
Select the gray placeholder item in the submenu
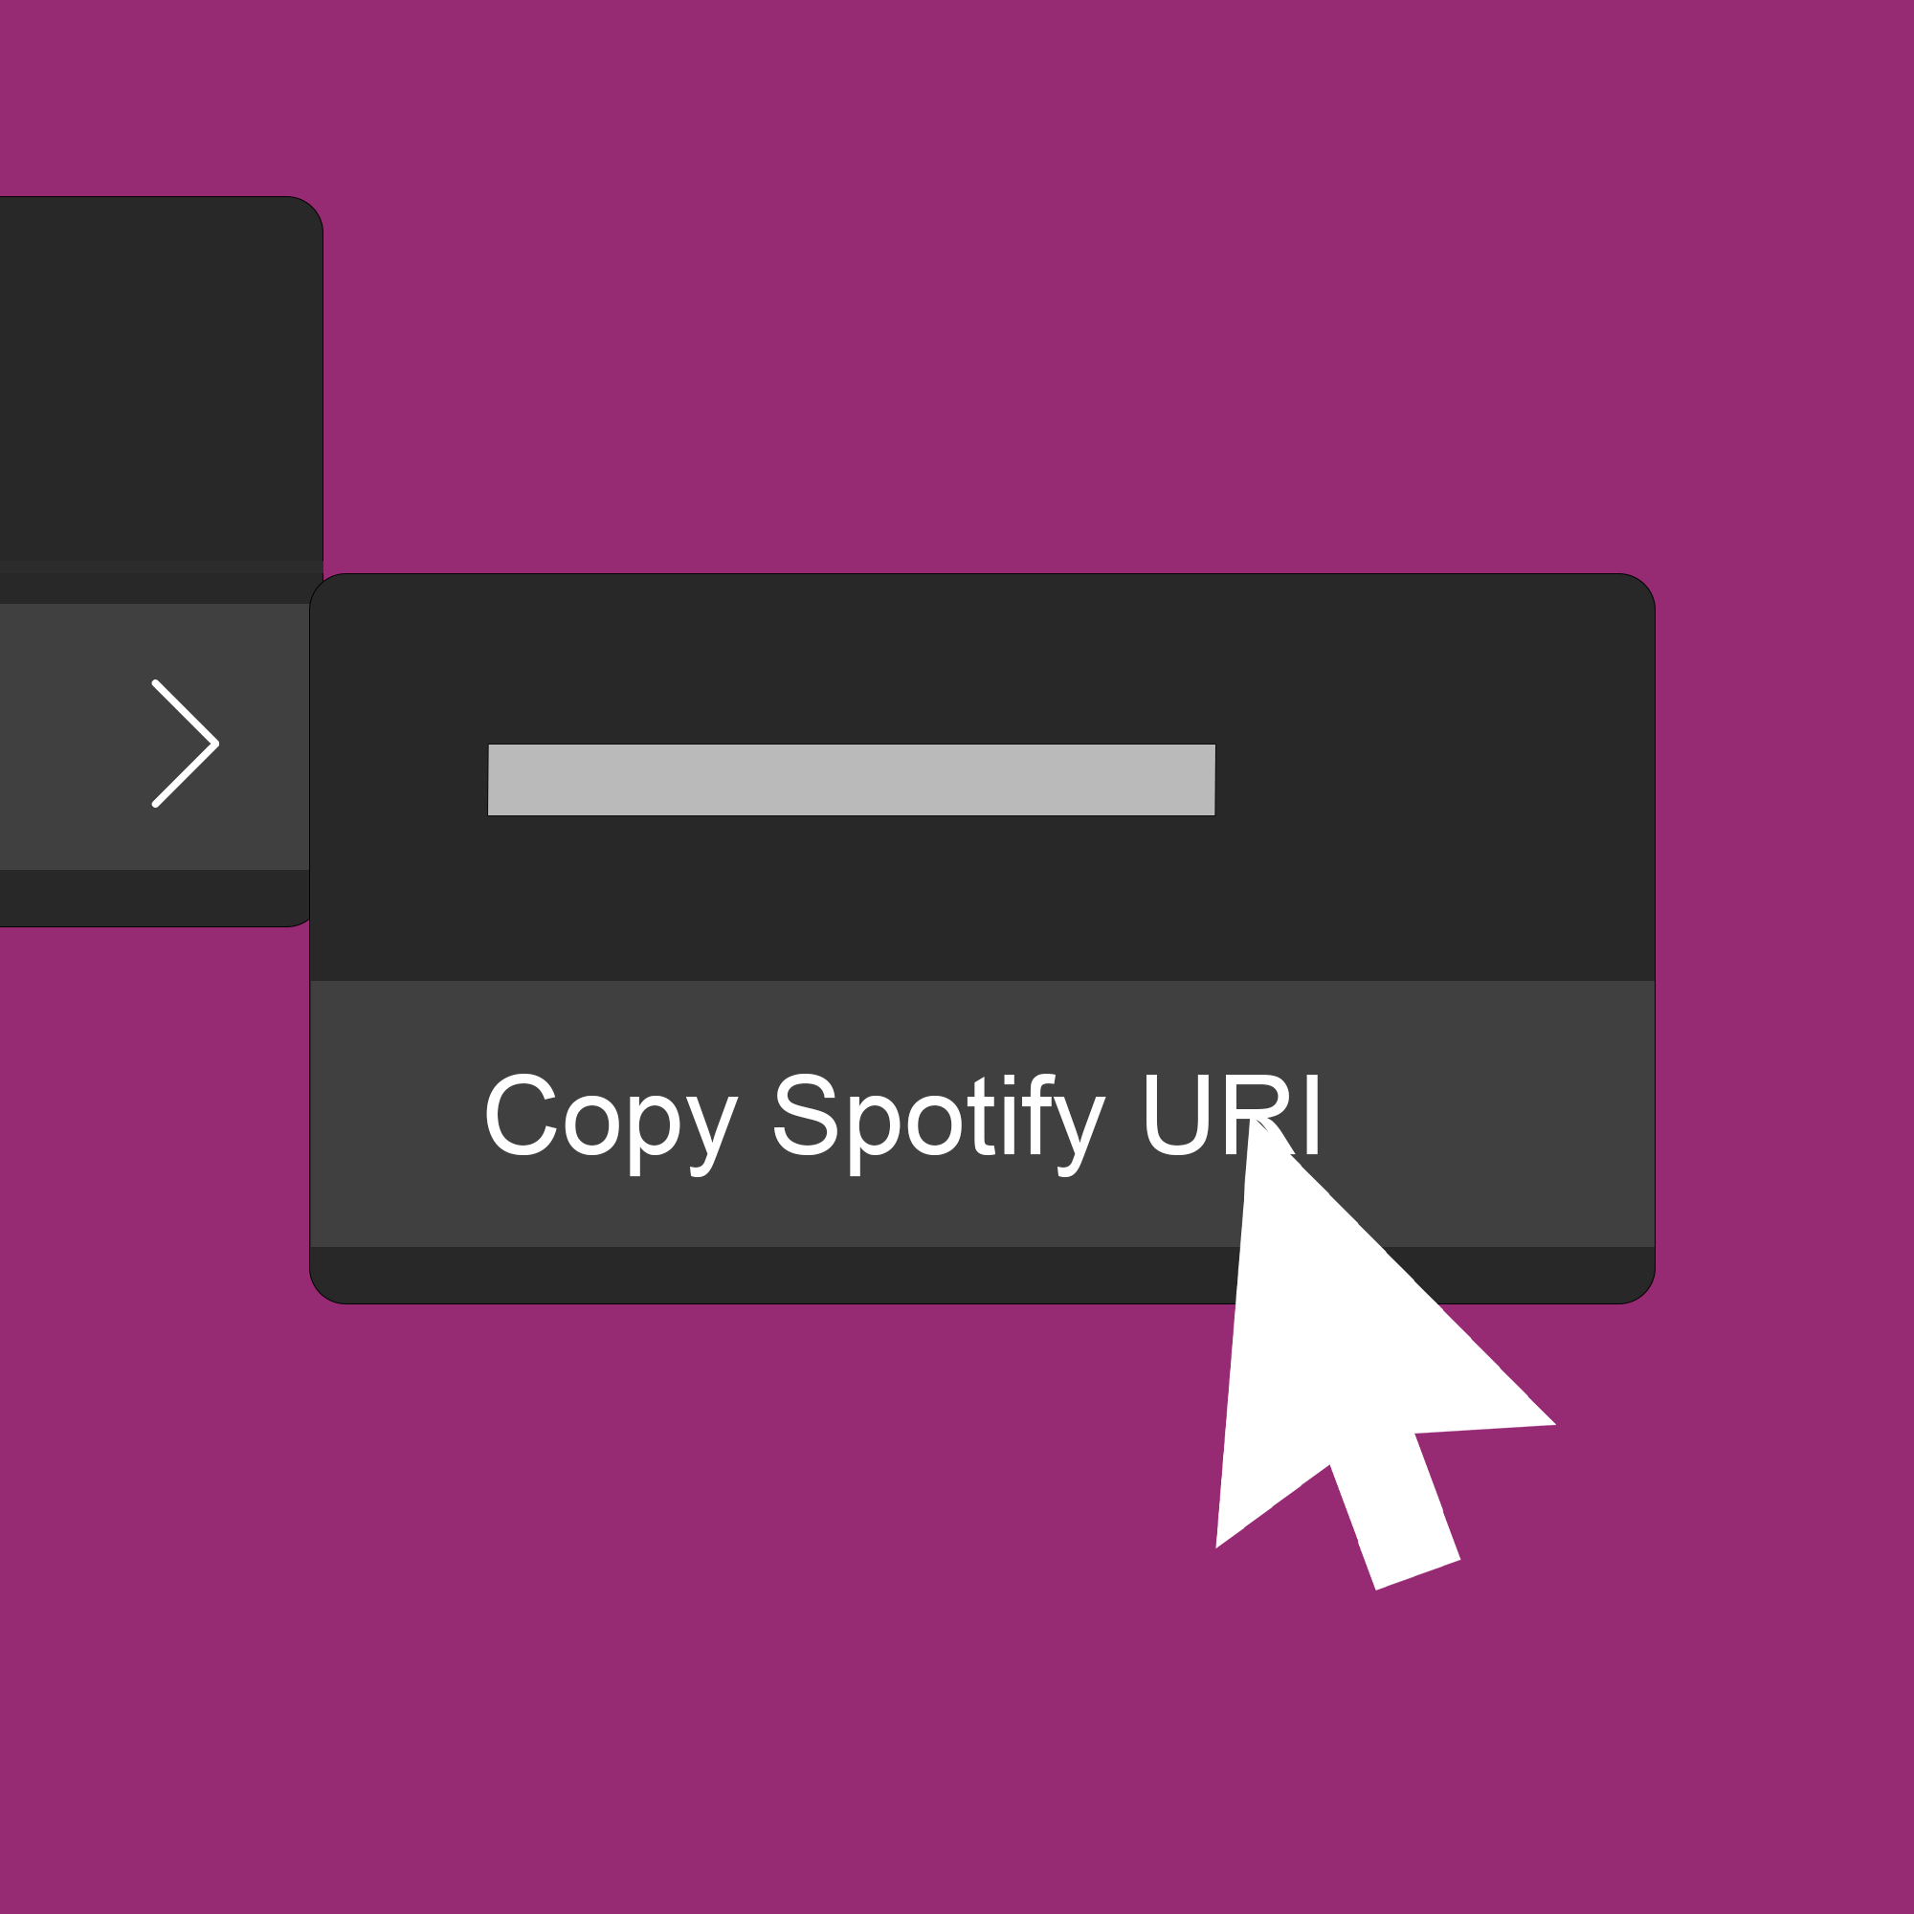tap(851, 780)
